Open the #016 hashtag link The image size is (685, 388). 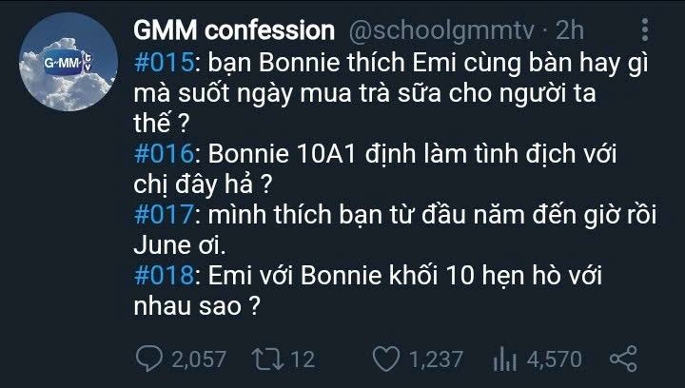click(164, 153)
